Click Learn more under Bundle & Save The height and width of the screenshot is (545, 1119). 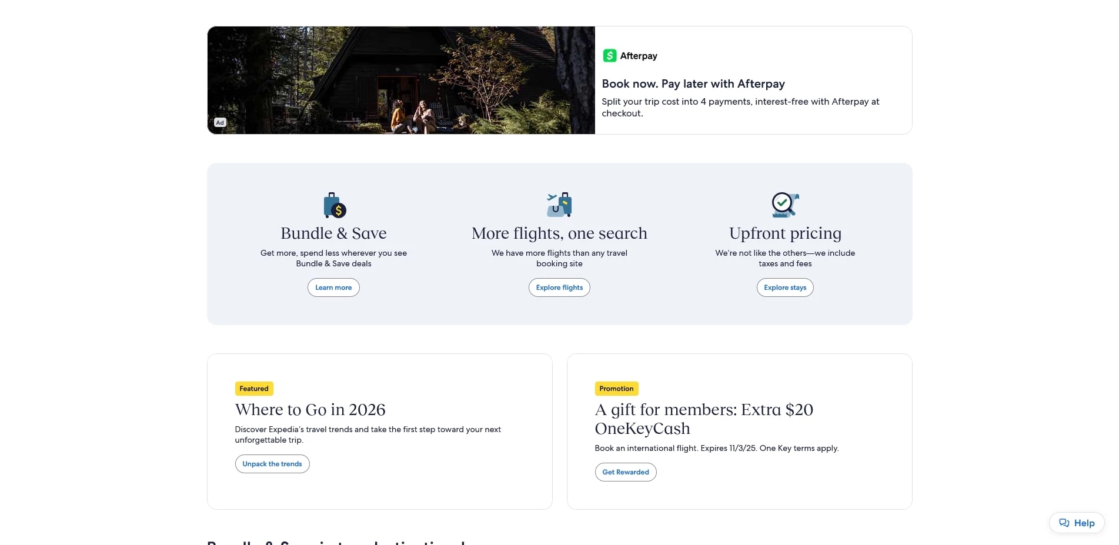pyautogui.click(x=333, y=287)
